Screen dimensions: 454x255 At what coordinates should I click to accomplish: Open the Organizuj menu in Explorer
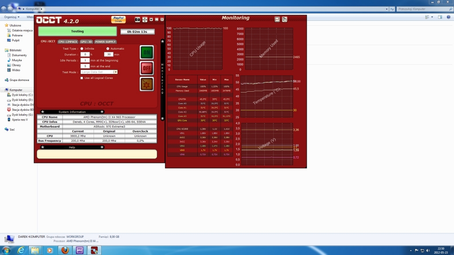coord(12,17)
